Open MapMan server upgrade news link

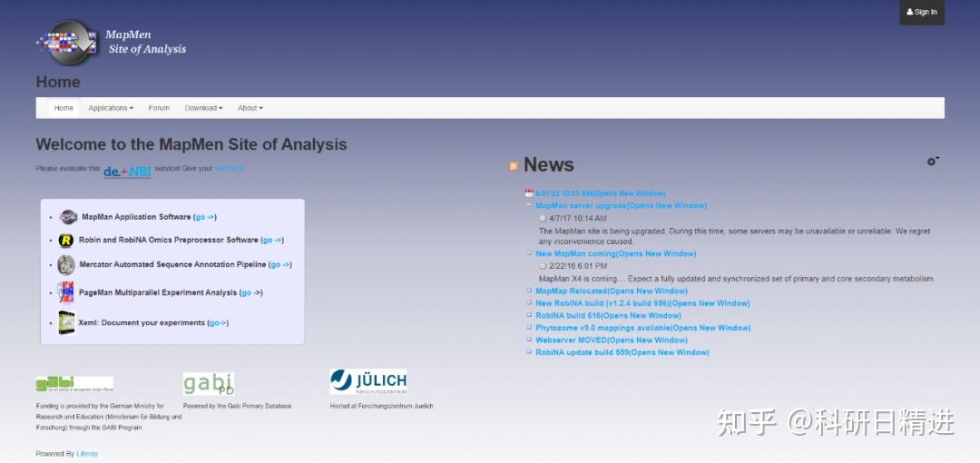click(x=622, y=206)
